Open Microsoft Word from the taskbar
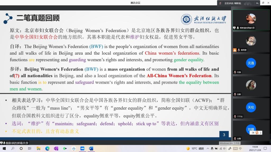Screen dimensions: 271x152 pyautogui.click(x=91, y=149)
